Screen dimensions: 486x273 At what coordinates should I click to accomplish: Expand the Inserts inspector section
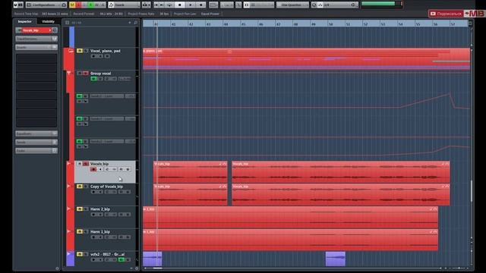(36, 47)
